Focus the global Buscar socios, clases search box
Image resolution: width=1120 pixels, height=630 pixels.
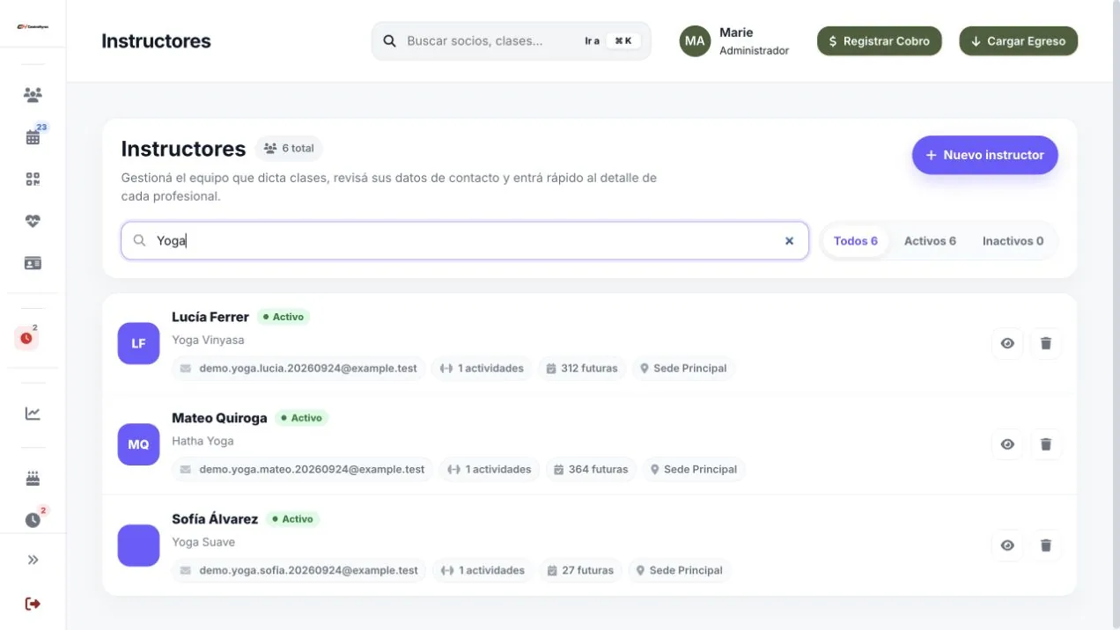click(x=511, y=41)
